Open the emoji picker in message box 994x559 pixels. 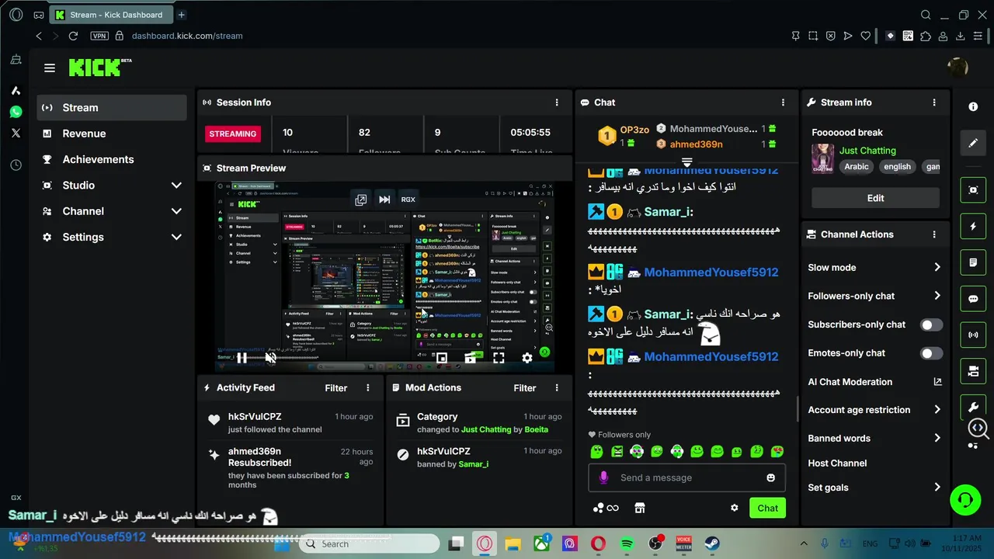770,477
